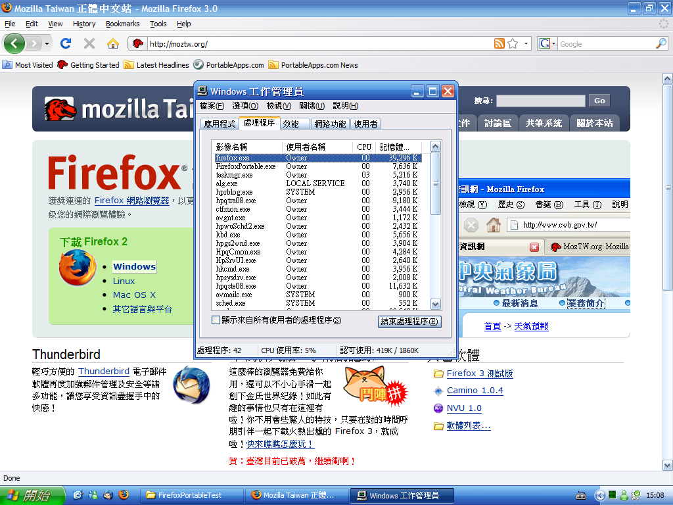Image resolution: width=673 pixels, height=505 pixels.
Task: Click the search magnifier icon
Action: pos(661,43)
